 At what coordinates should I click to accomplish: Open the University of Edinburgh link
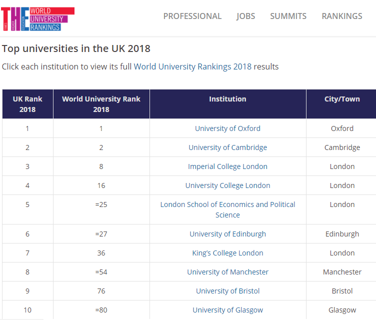227,233
